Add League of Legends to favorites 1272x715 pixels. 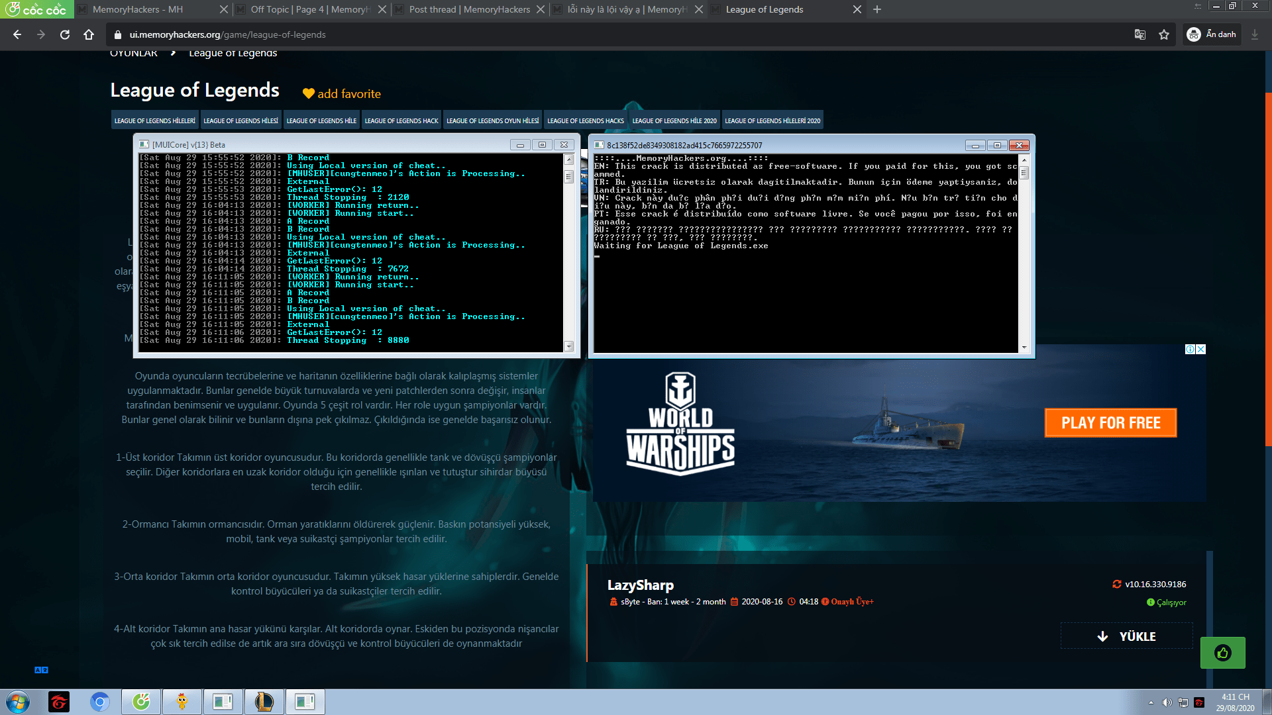pyautogui.click(x=342, y=94)
